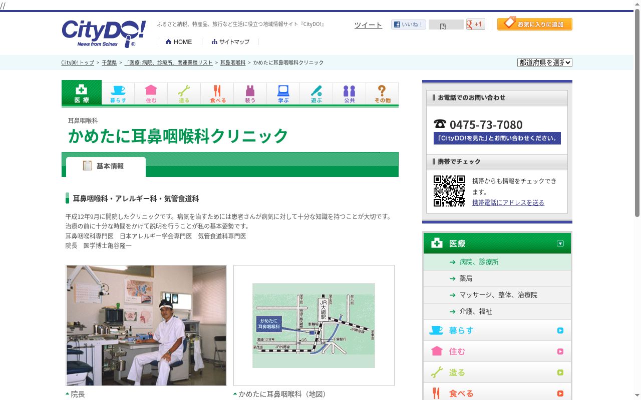641x400 pixels.
Task: Open the 学ぶ laptop icon category
Action: (283, 93)
